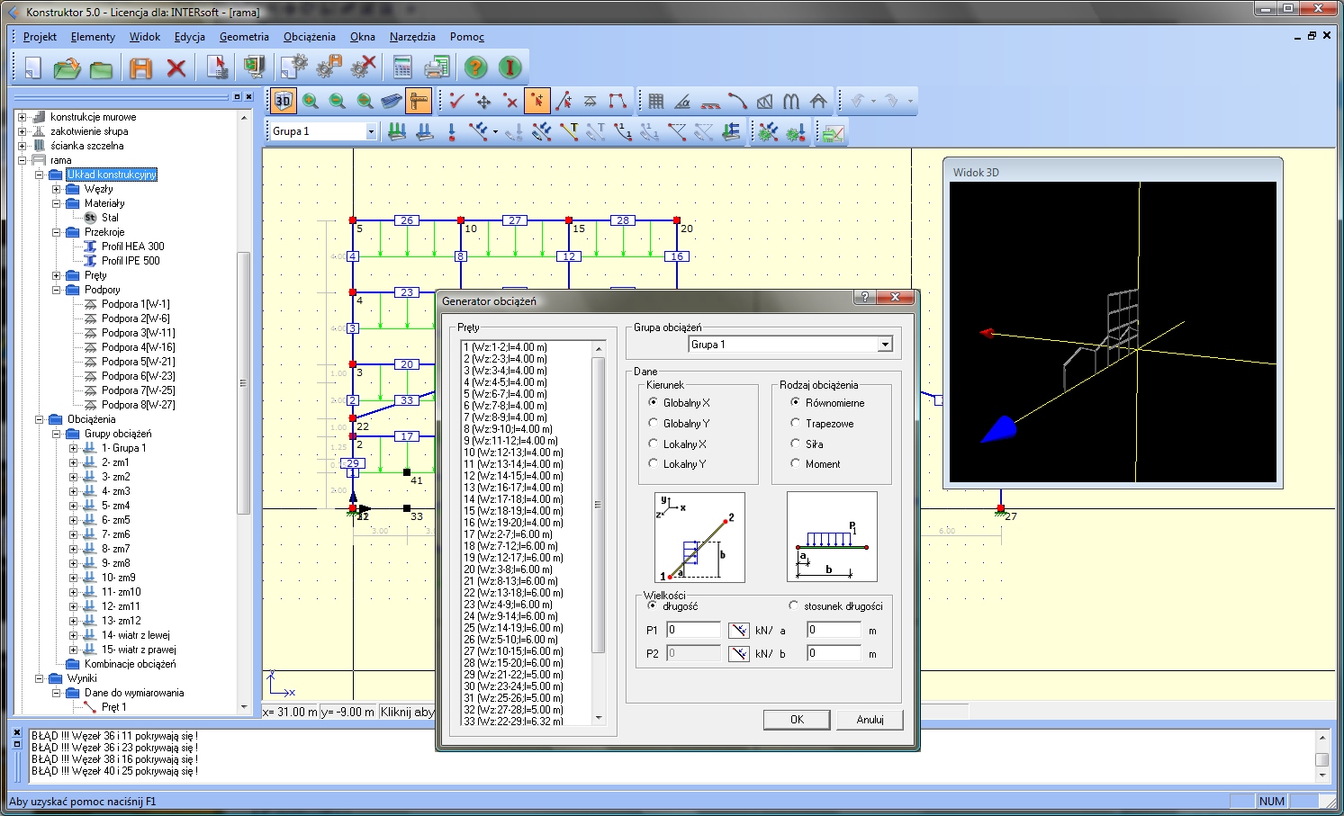
Task: Open the Narzędzia menu
Action: click(412, 37)
